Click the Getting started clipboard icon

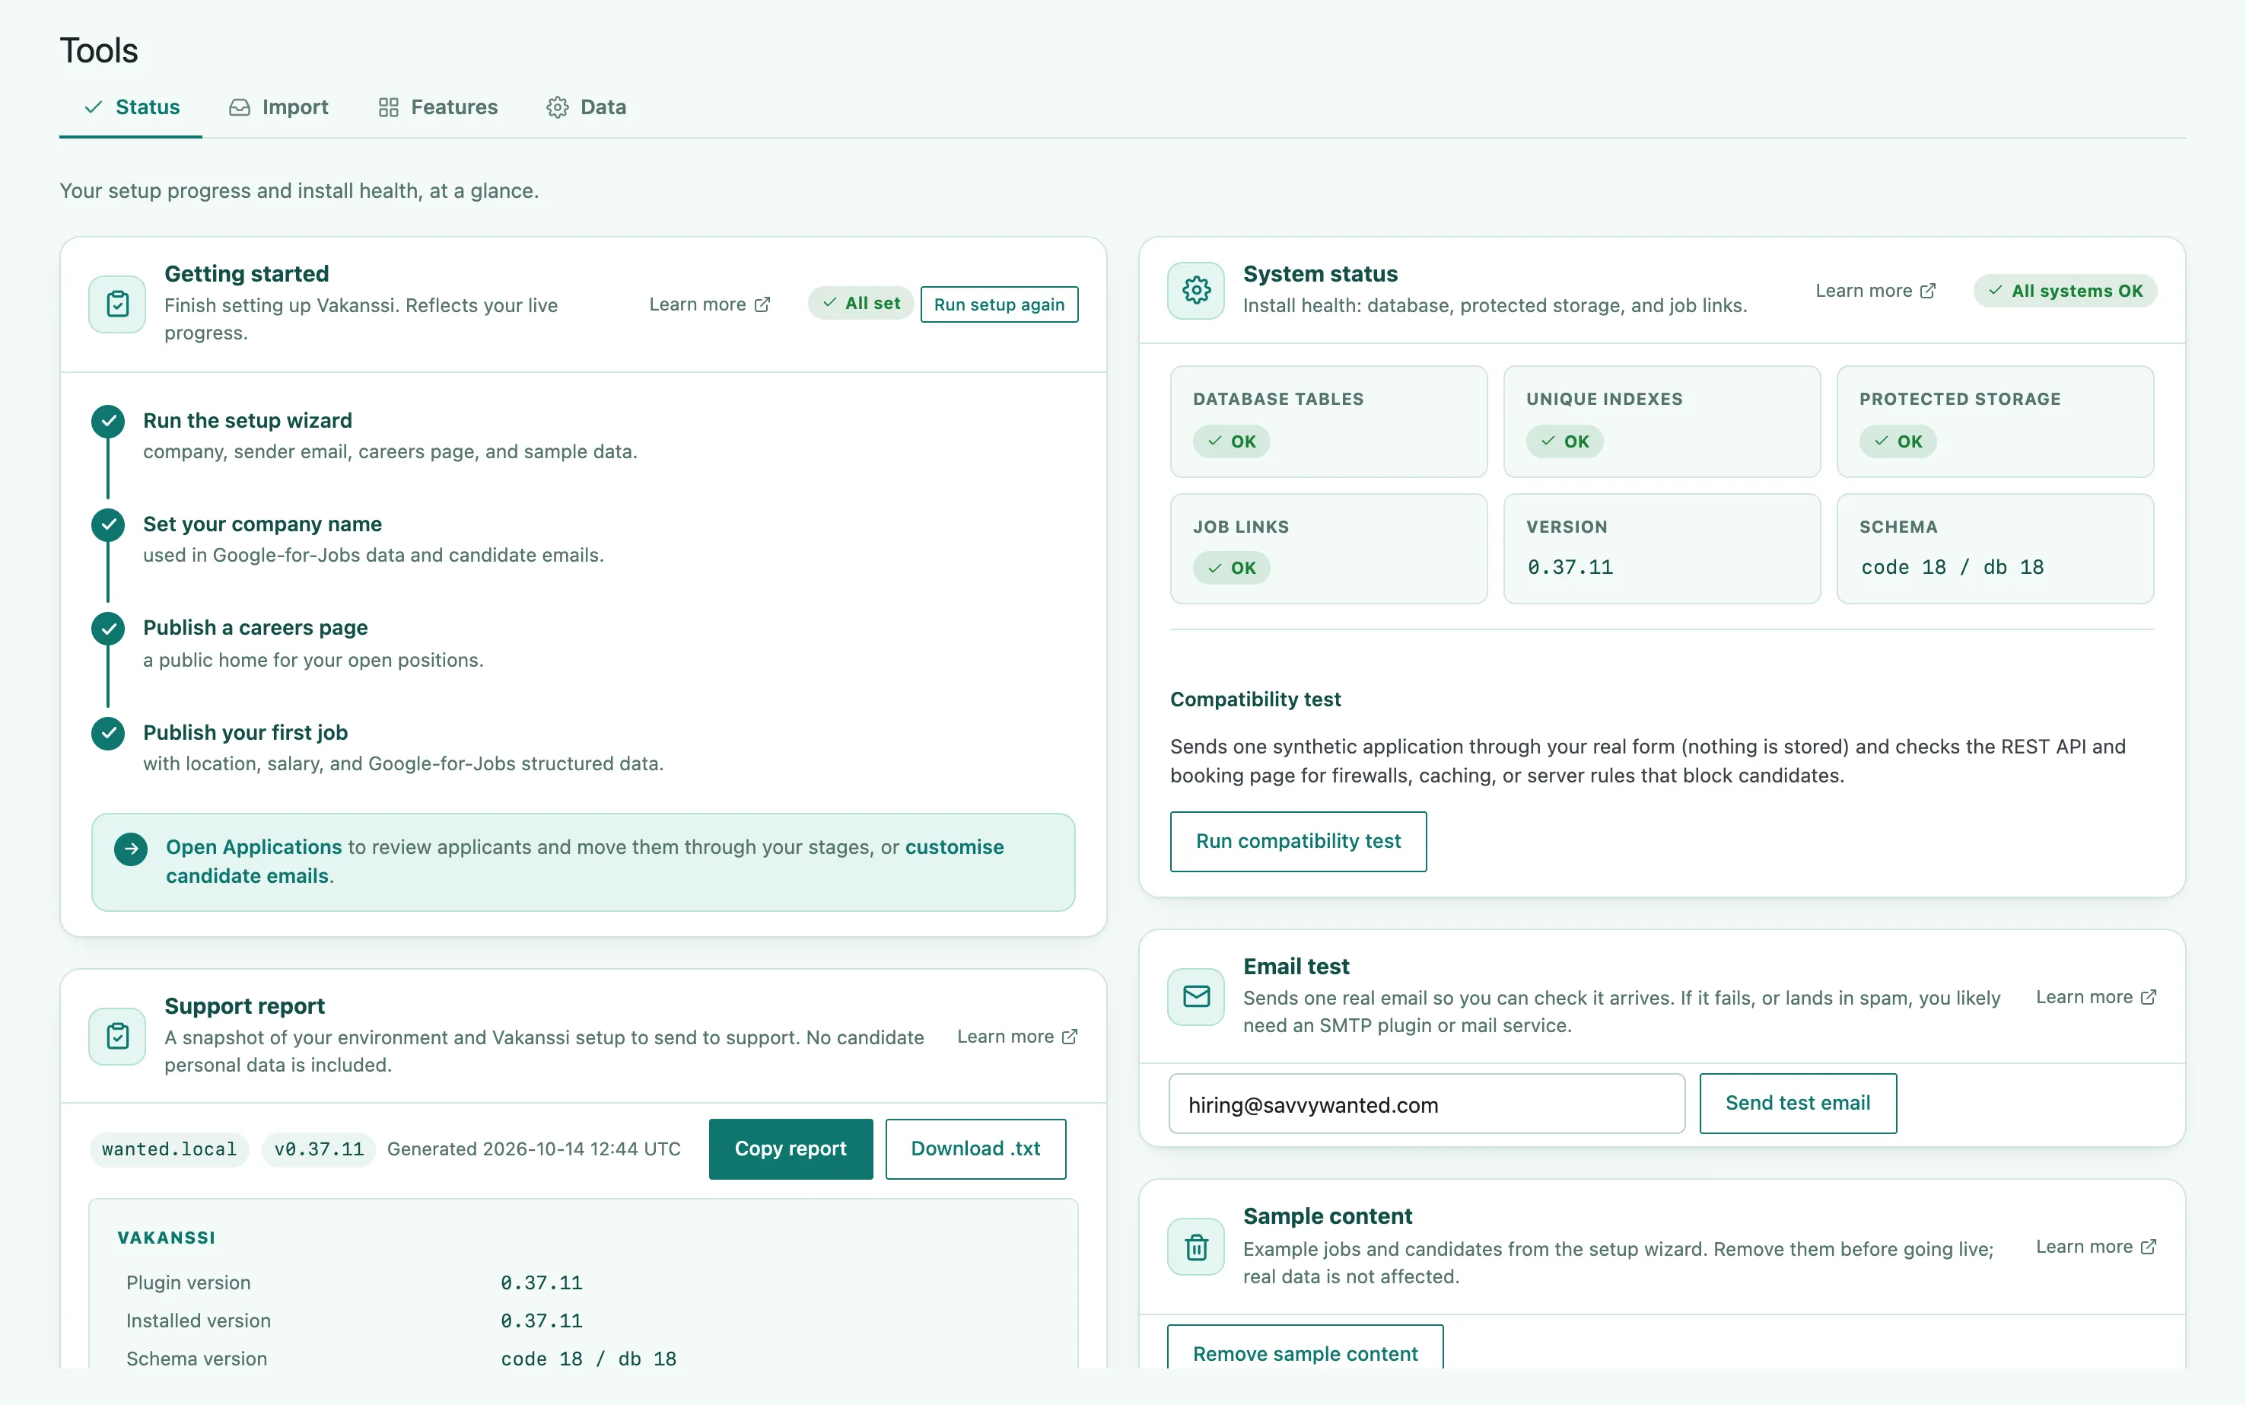[117, 304]
